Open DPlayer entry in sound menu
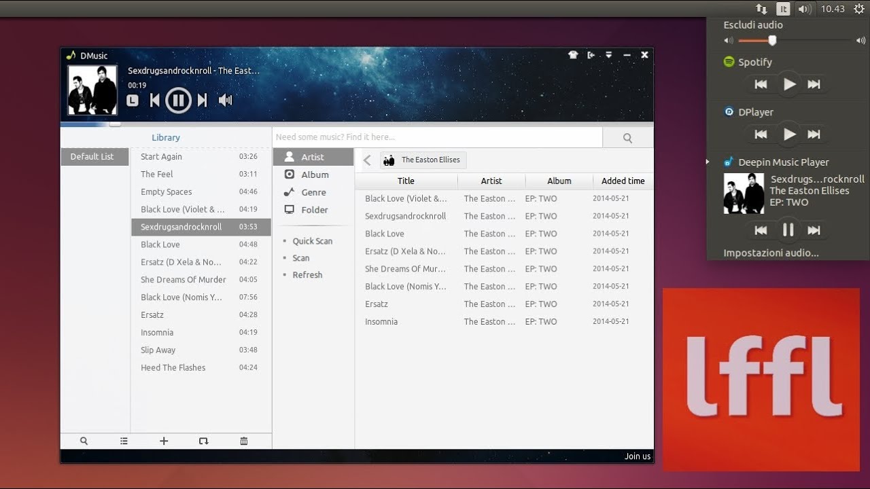Image resolution: width=870 pixels, height=489 pixels. pyautogui.click(x=748, y=112)
